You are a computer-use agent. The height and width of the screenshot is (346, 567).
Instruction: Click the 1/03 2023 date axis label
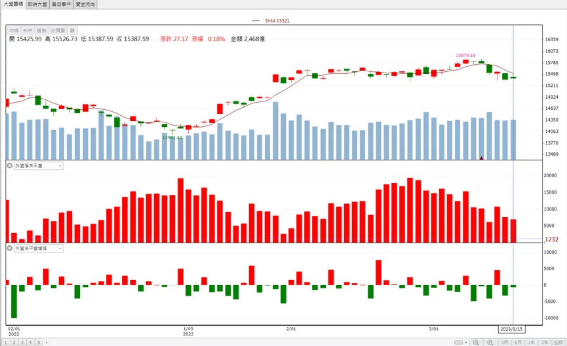pos(188,332)
